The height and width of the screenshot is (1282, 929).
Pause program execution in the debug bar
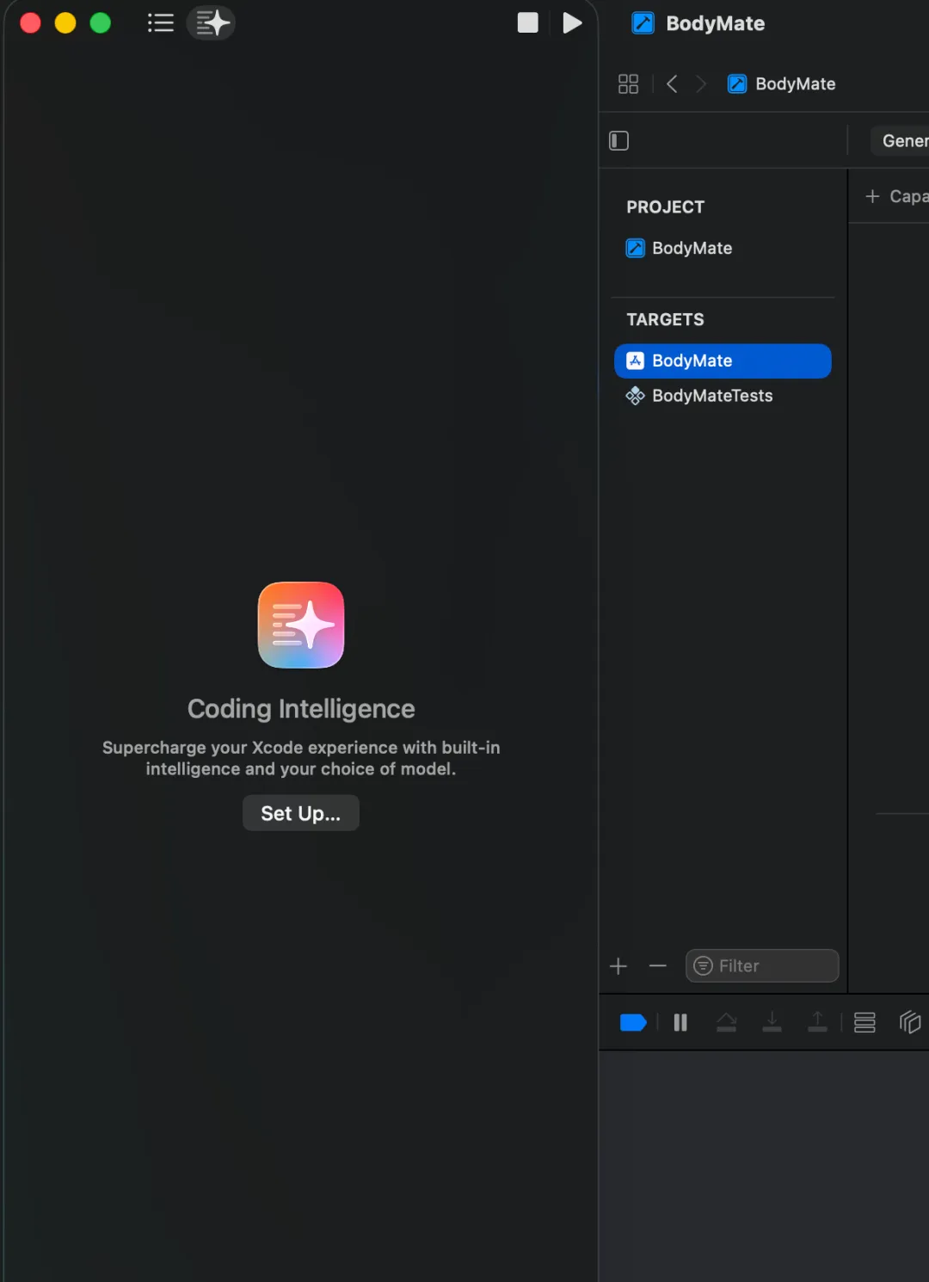point(680,1022)
